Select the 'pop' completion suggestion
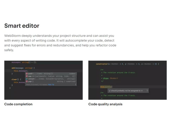The image size is (172, 129). tap(51, 82)
